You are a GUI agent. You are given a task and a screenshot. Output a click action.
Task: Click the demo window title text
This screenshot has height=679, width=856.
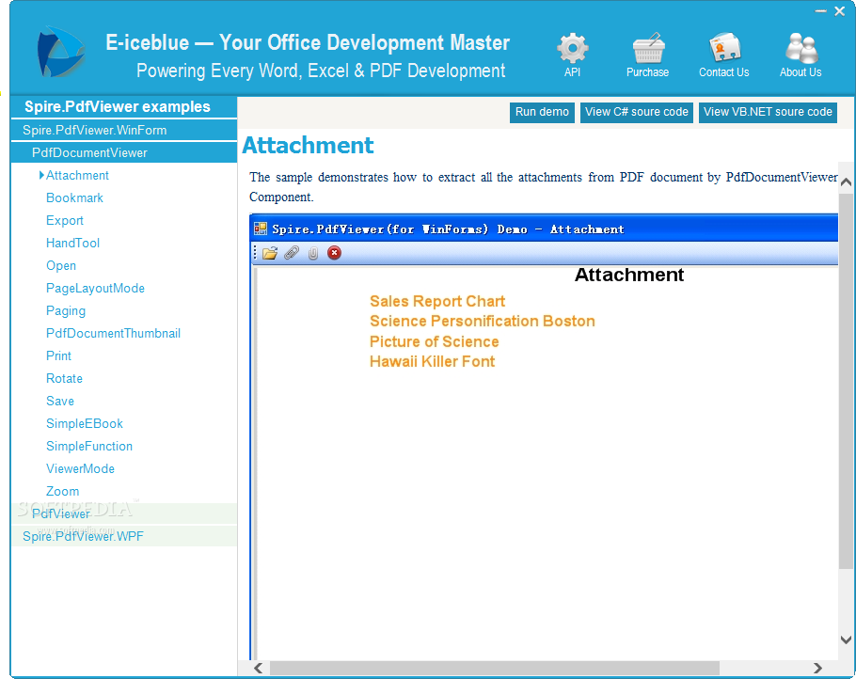(448, 229)
